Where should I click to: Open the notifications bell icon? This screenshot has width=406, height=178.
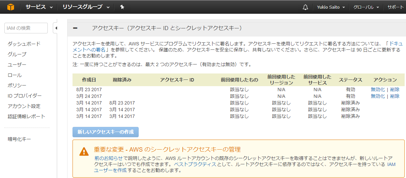click(305, 7)
